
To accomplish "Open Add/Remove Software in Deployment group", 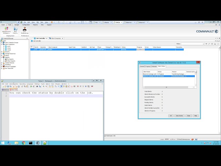I will pos(6,30).
